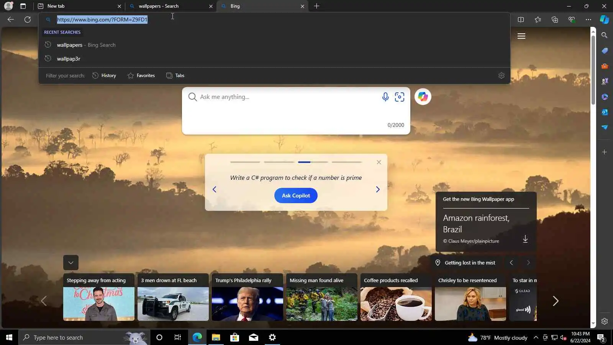Show next Copilot prompt suggestion
Screen dimensions: 613x345
378,189
